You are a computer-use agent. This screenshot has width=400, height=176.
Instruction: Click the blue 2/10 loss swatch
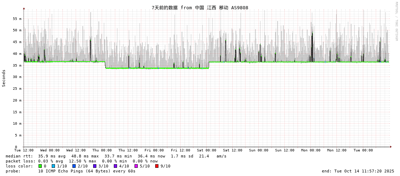(74, 166)
